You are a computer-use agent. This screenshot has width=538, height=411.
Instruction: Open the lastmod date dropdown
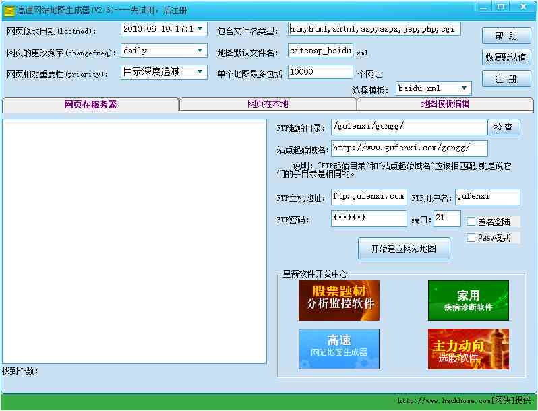pyautogui.click(x=200, y=29)
